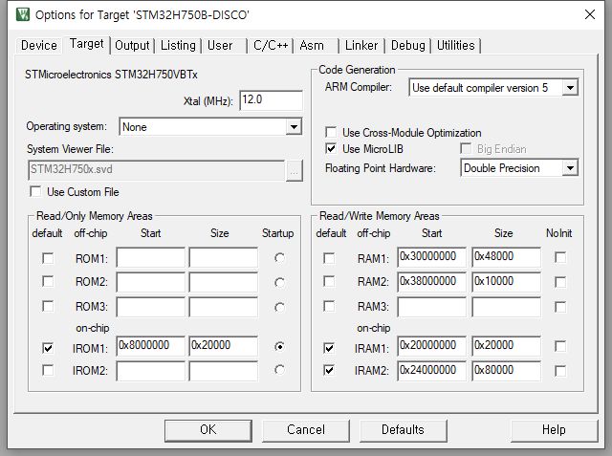This screenshot has width=612, height=456.
Task: Select ROM1 Startup radio button
Action: coord(279,258)
